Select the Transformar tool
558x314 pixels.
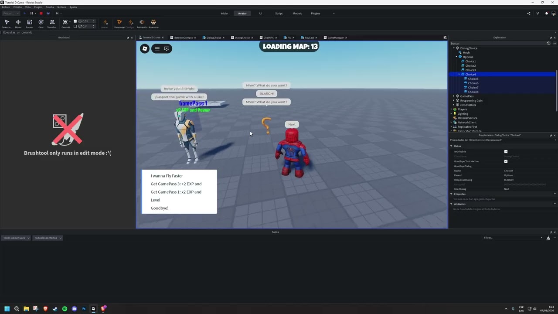[x=52, y=24]
